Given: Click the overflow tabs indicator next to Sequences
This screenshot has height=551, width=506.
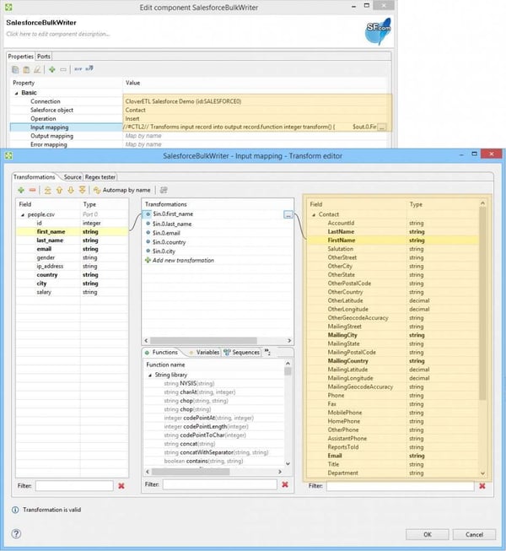Looking at the screenshot, I should click(267, 352).
